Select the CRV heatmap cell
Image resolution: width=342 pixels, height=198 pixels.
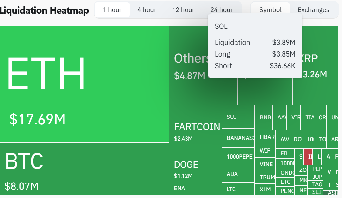tap(320, 117)
